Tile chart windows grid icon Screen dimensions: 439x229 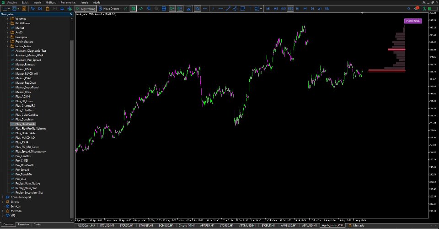point(164,9)
